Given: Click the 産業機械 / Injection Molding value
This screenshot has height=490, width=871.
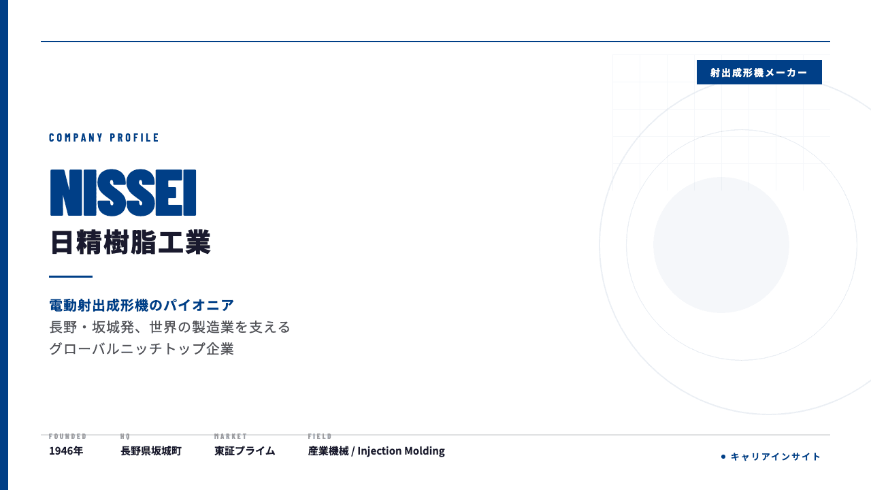Looking at the screenshot, I should pos(376,451).
